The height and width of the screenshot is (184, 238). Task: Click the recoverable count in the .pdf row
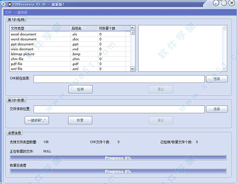point(100,64)
